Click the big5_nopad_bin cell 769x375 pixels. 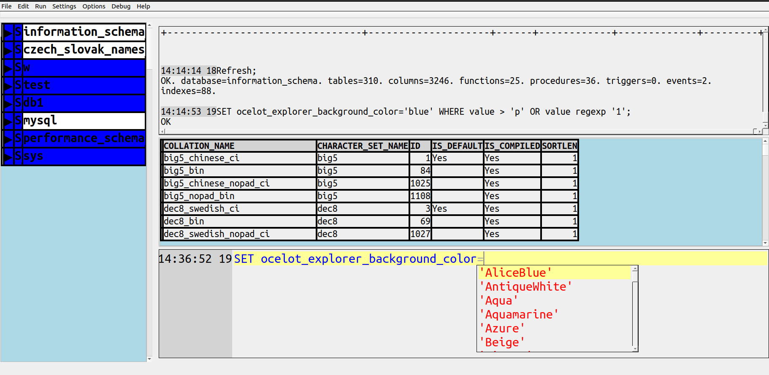tap(239, 196)
